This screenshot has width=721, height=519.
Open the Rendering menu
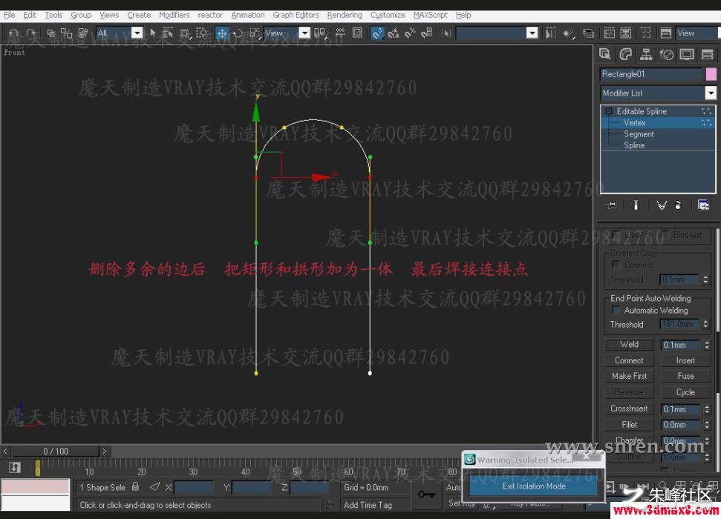click(x=345, y=15)
